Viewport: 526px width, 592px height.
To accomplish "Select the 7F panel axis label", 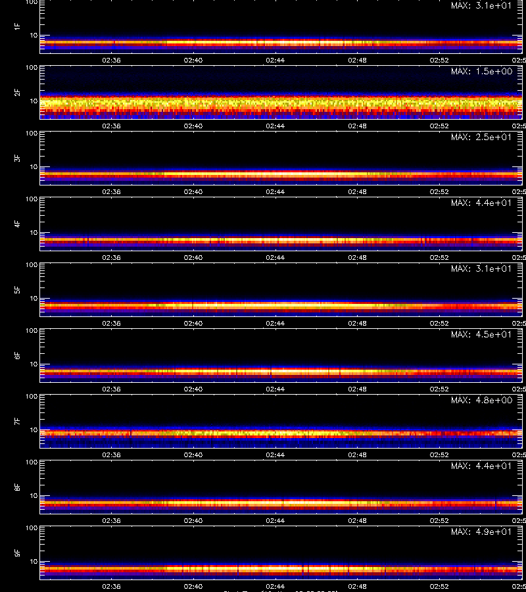I will point(17,422).
